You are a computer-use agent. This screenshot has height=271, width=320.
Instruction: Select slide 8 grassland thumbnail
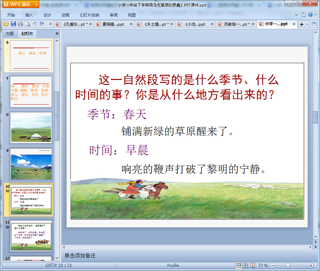tap(31, 128)
